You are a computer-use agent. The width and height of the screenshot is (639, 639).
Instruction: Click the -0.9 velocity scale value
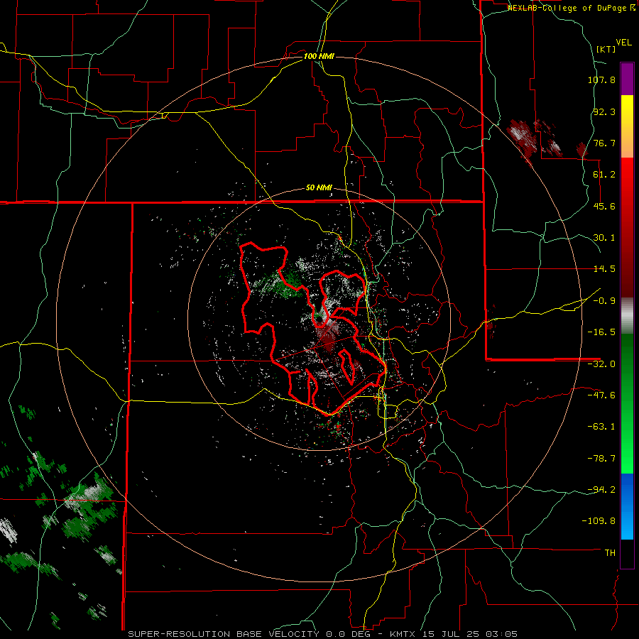click(604, 301)
